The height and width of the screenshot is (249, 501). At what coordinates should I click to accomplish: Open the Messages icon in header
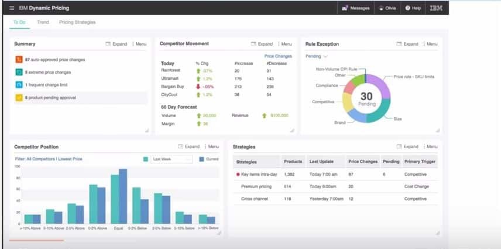pyautogui.click(x=345, y=8)
